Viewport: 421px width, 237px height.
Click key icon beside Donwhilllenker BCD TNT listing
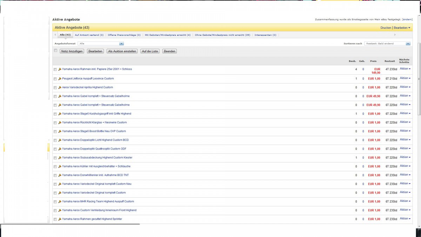click(x=60, y=175)
